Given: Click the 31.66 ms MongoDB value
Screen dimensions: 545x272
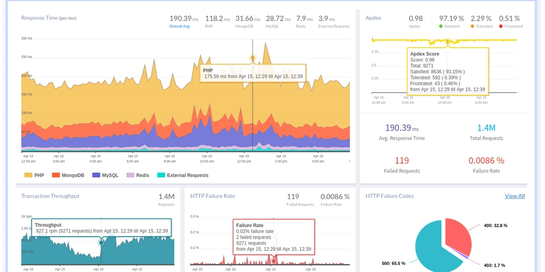Looking at the screenshot, I should (248, 18).
